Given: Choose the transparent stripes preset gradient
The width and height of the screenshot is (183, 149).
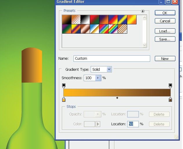Looking at the screenshot, I should 123,29.
